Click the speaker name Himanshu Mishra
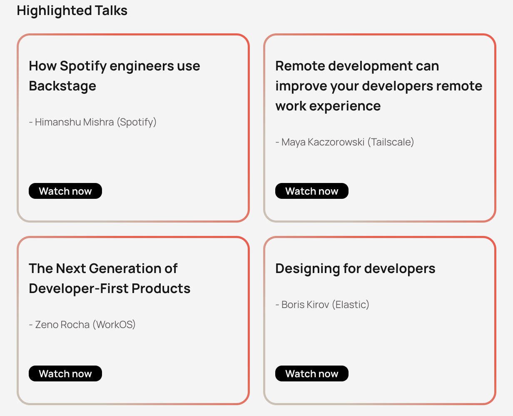The image size is (513, 416). tap(75, 122)
